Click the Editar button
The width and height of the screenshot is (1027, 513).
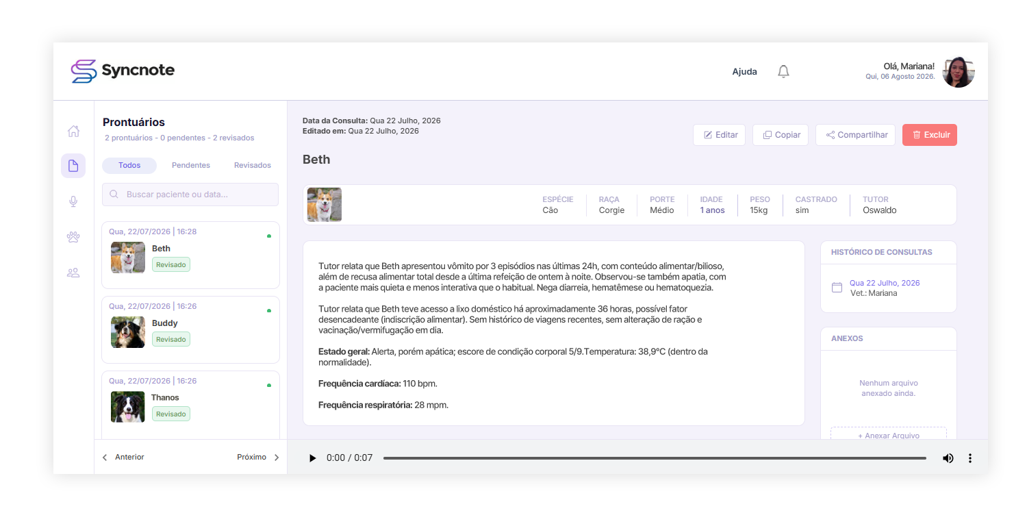pos(719,135)
